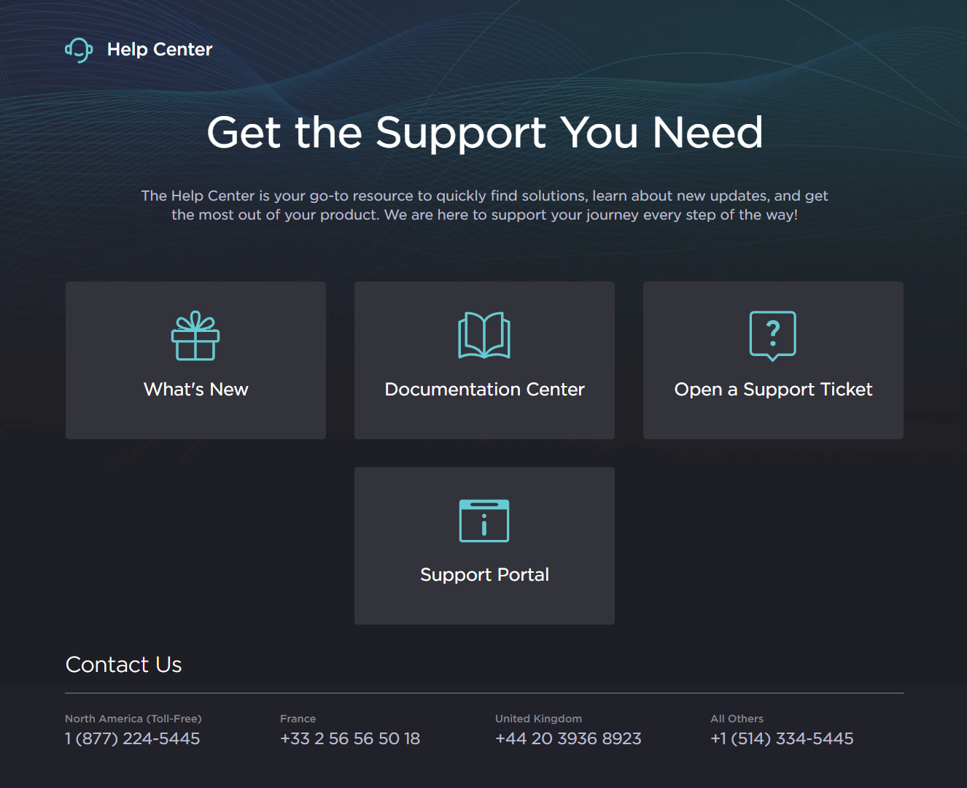The width and height of the screenshot is (967, 788).
Task: Click the North America (Toll-Free) region label
Action: 133,719
